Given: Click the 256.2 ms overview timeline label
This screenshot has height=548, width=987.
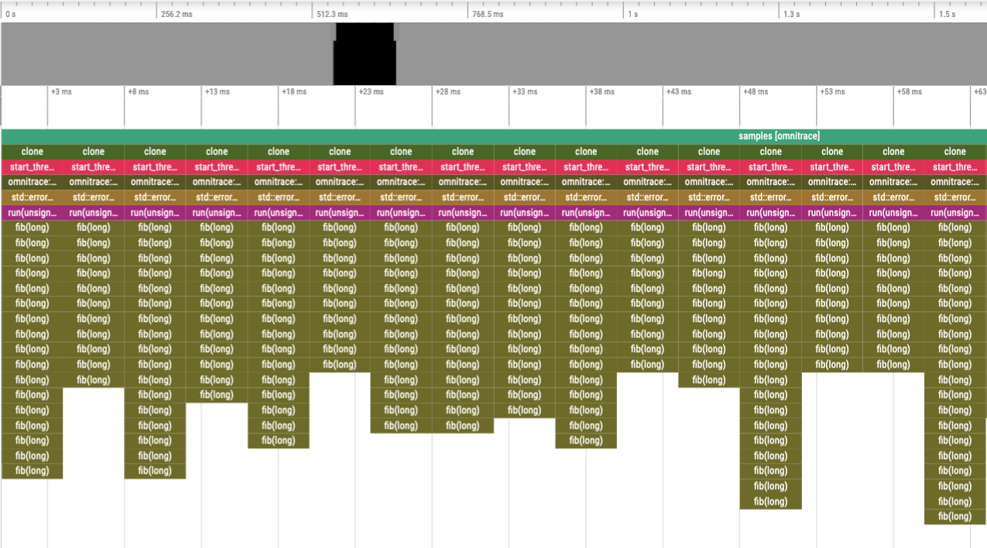Looking at the screenshot, I should point(176,14).
